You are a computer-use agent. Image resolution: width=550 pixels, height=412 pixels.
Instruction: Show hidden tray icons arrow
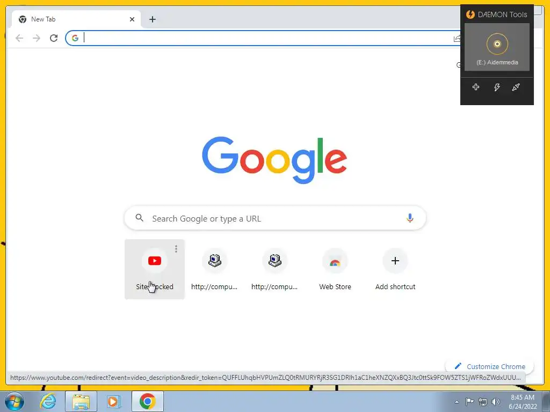(x=457, y=402)
